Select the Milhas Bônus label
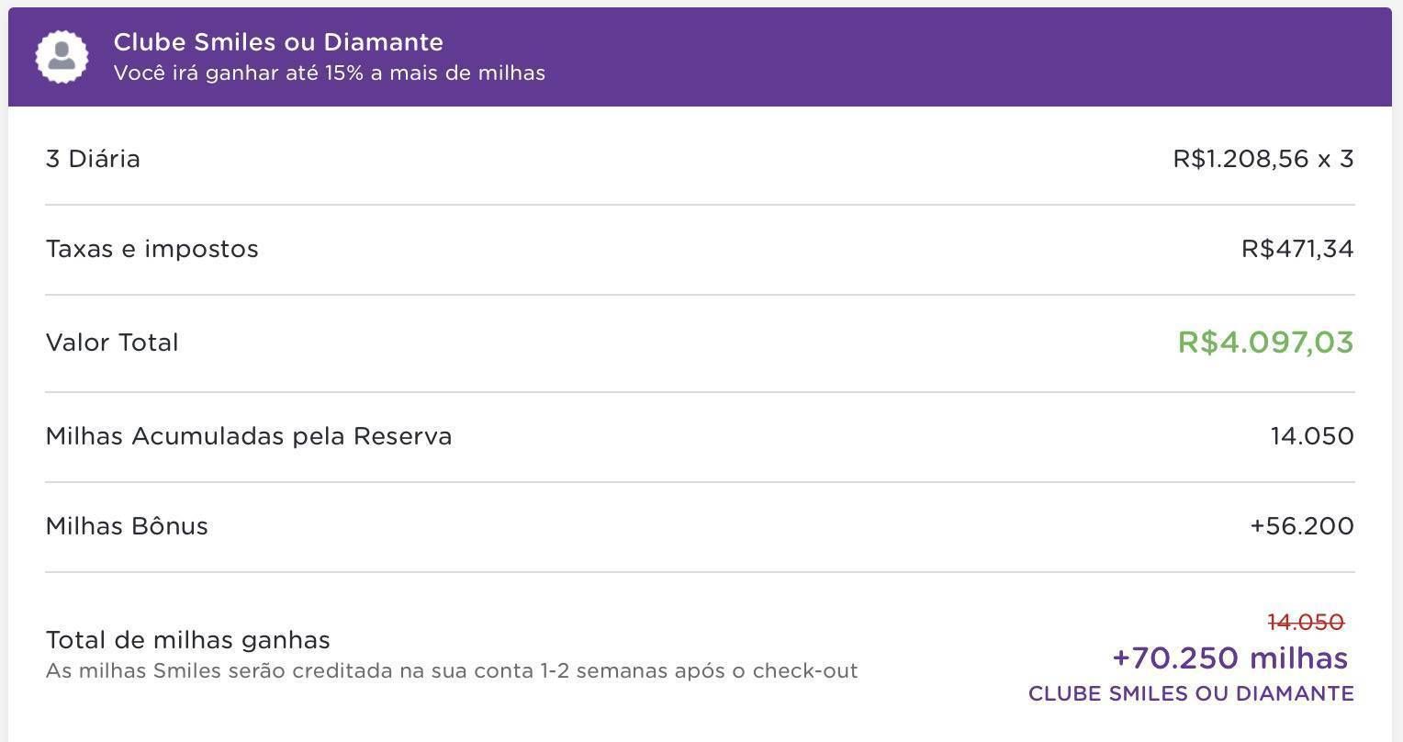Image resolution: width=1403 pixels, height=742 pixels. 127,526
